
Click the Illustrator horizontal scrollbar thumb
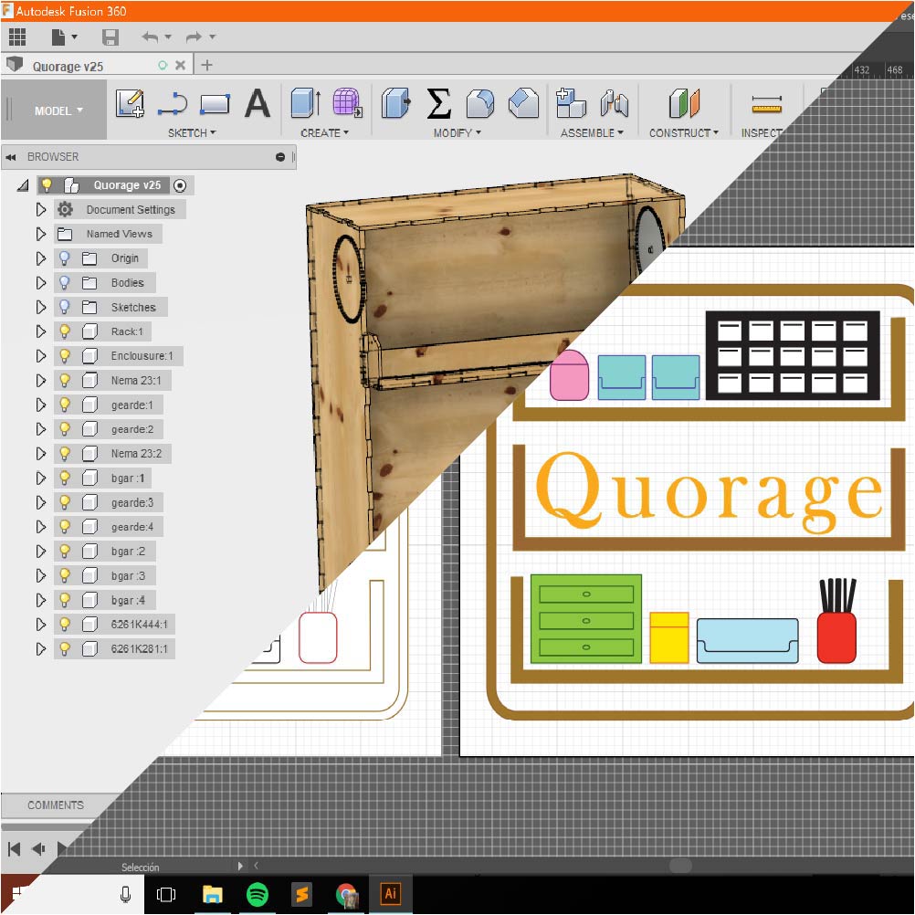[680, 866]
